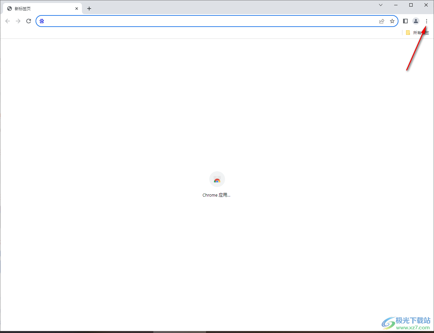
Task: Share this page icon
Action: coord(382,21)
